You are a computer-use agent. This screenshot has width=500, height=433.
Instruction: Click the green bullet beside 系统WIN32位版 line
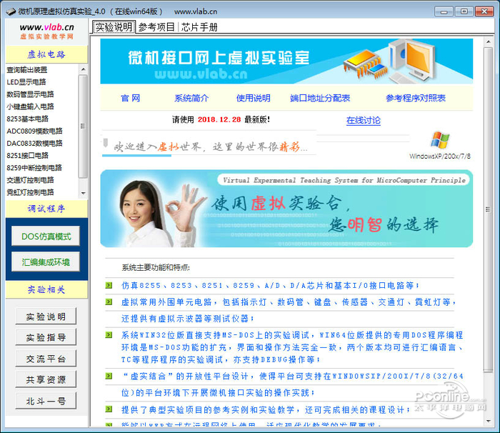(x=109, y=334)
